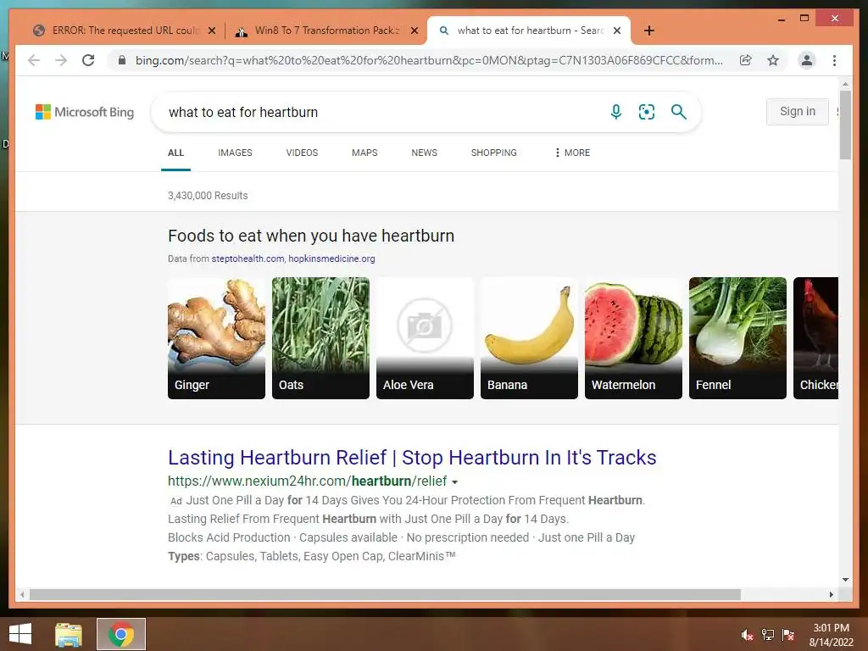
Task: Select the Watermelon food card
Action: (x=633, y=337)
